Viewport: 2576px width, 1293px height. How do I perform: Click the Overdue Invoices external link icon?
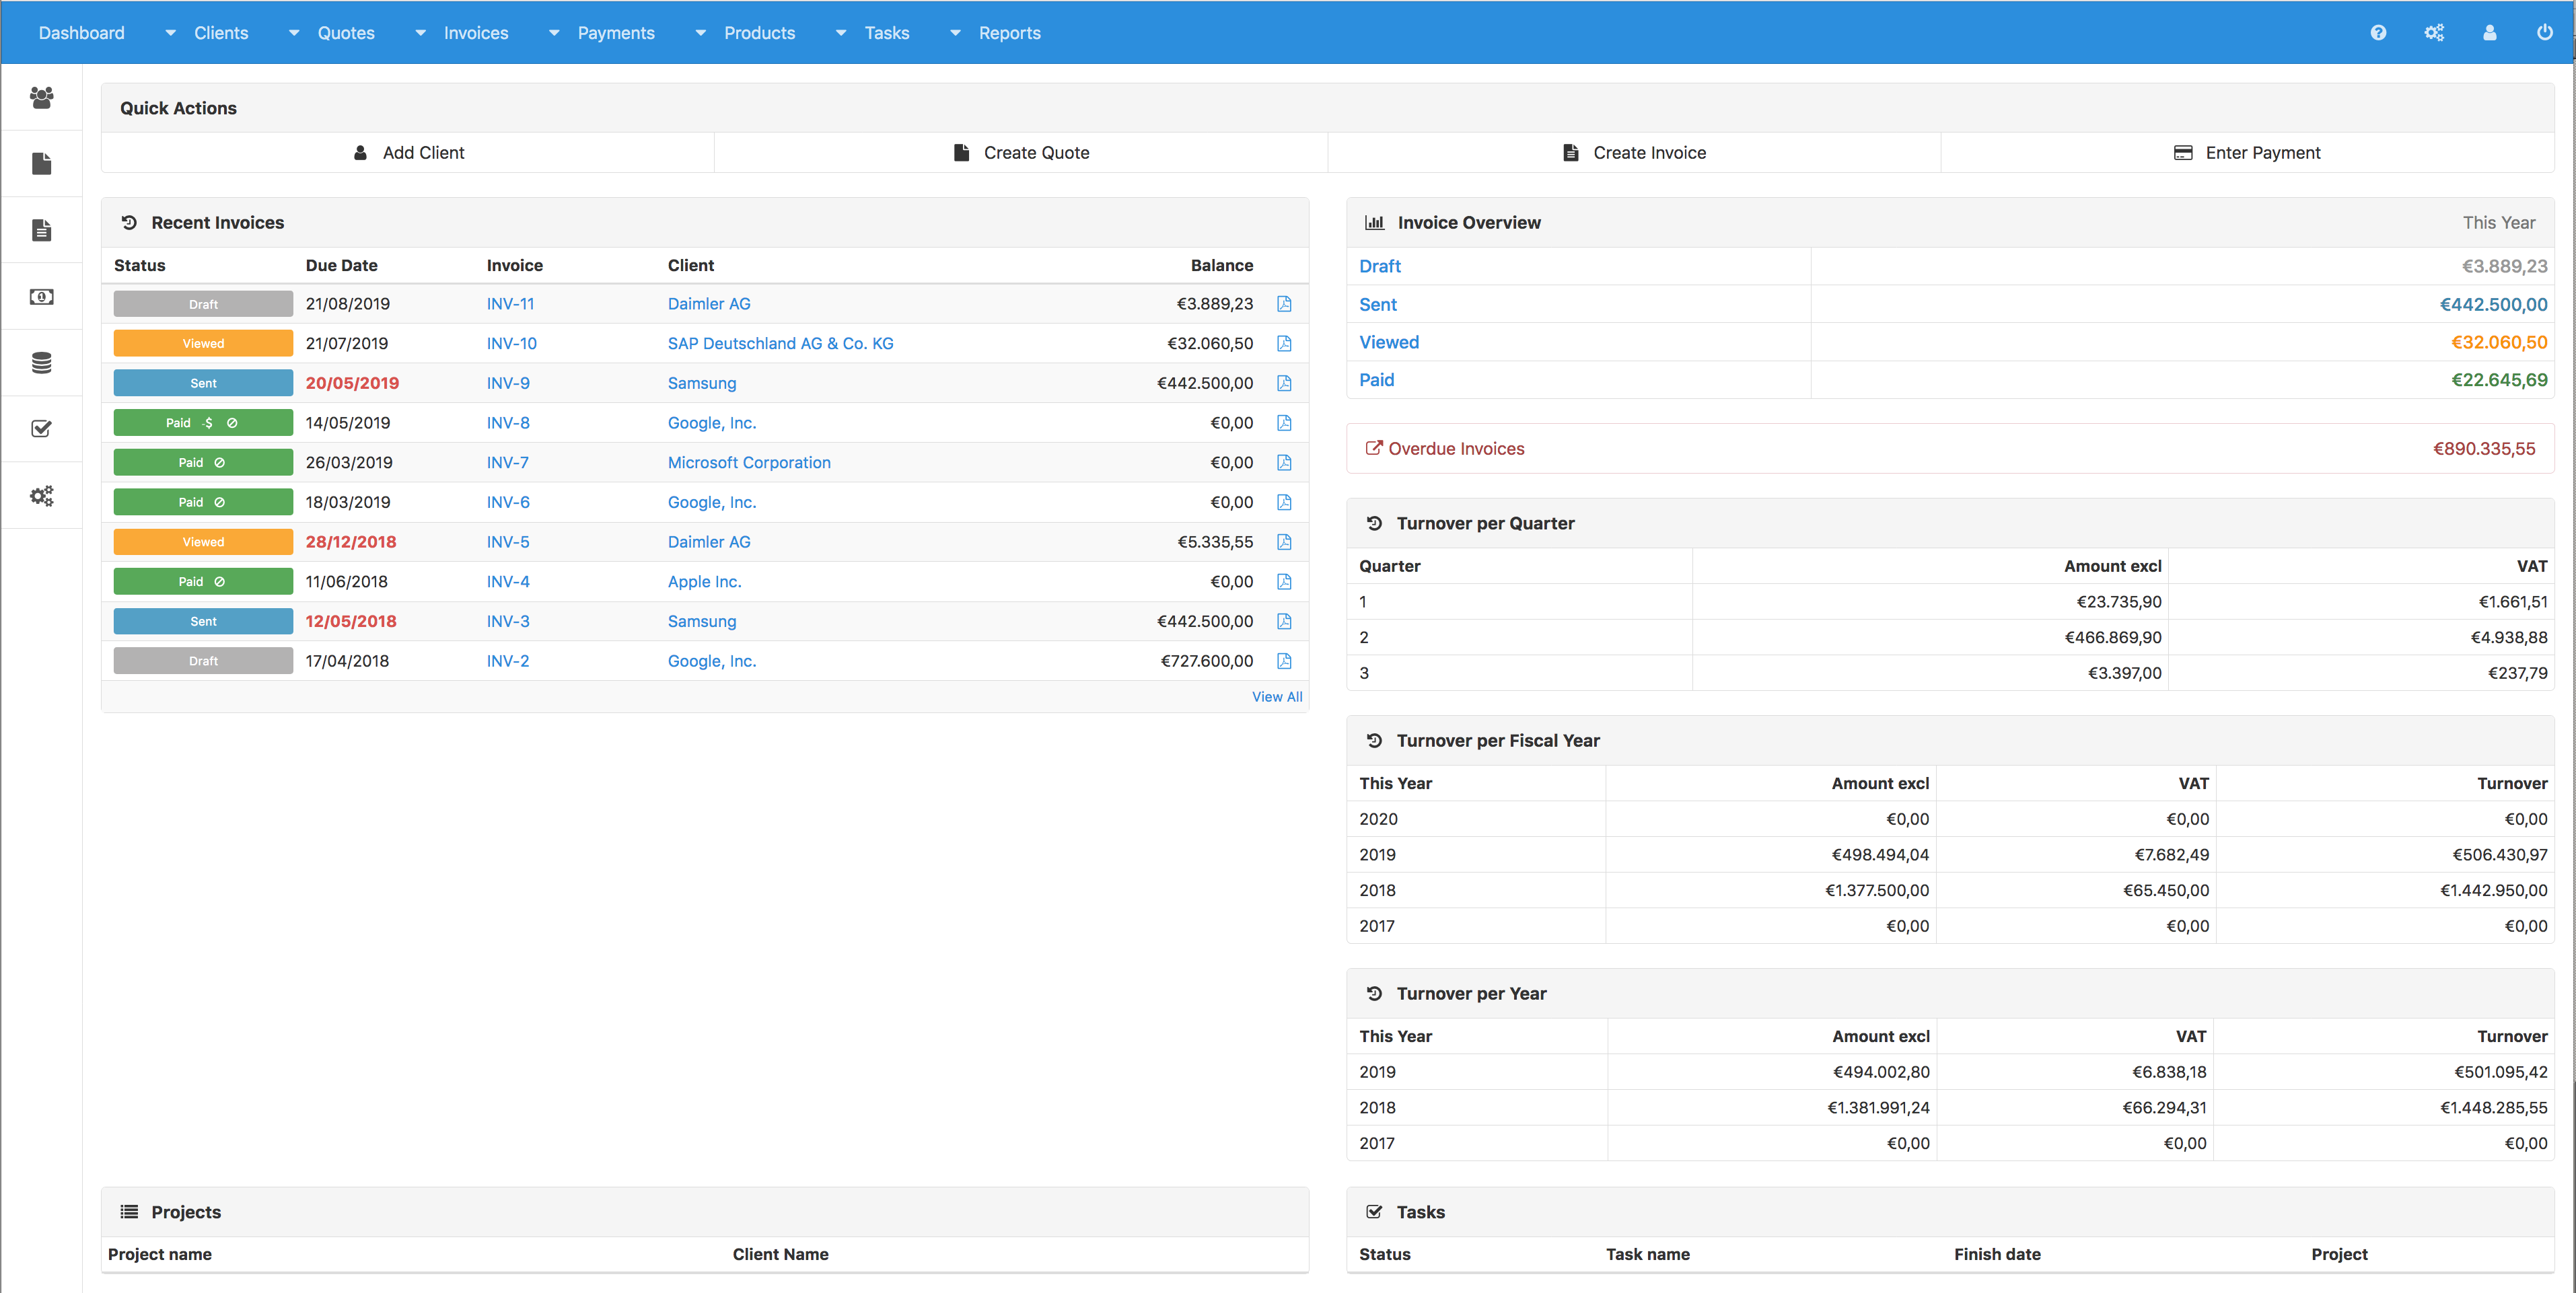coord(1374,448)
